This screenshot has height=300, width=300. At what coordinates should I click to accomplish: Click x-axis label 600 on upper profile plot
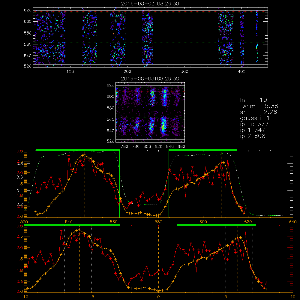tap(203, 222)
